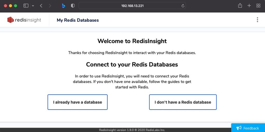Minimize the window with yellow button
Image resolution: width=265 pixels, height=132 pixels.
(x=10, y=6)
